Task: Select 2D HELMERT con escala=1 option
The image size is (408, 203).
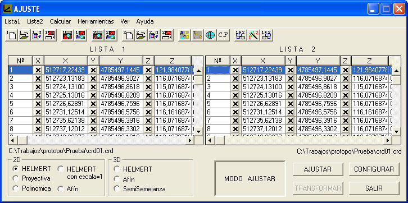Action: click(x=61, y=169)
